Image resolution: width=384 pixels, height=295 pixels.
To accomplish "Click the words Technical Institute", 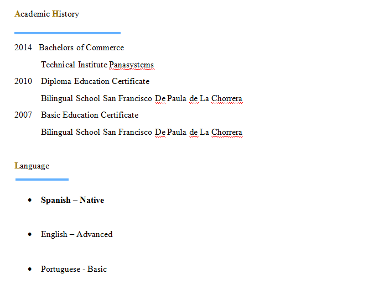I will click(x=74, y=65).
